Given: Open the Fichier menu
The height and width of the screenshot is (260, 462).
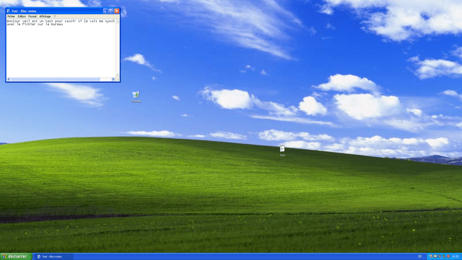Looking at the screenshot, I should [11, 16].
